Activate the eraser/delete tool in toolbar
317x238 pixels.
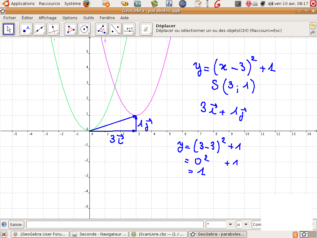coord(146,29)
